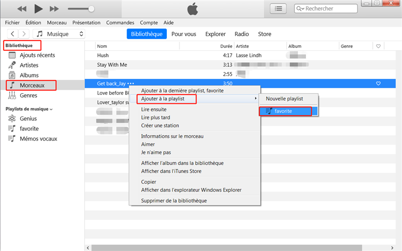Click the horizontal scrollbar right arrow
The height and width of the screenshot is (251, 402).
tap(392, 247)
